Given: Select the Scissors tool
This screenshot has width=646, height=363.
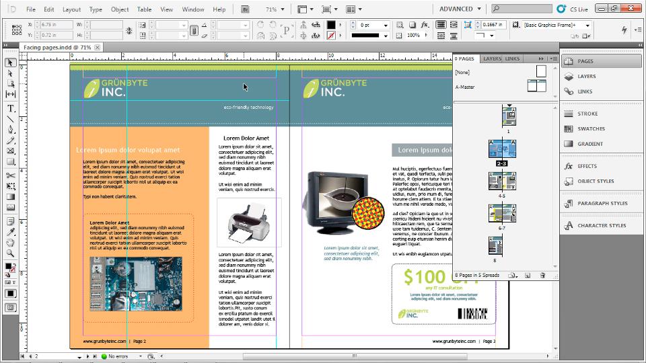Looking at the screenshot, I should (x=10, y=175).
